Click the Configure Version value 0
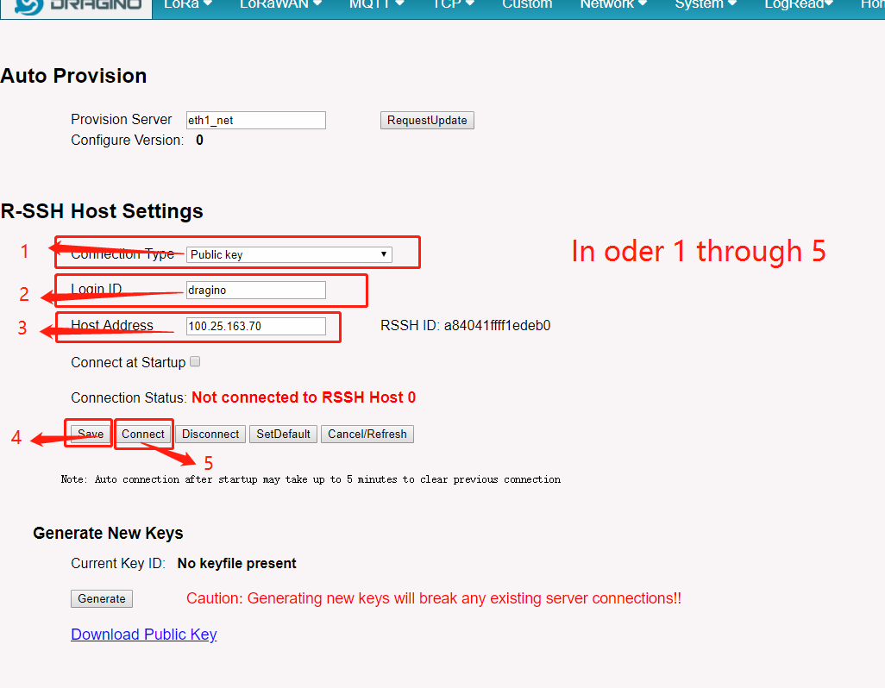The height and width of the screenshot is (688, 885). click(x=199, y=140)
